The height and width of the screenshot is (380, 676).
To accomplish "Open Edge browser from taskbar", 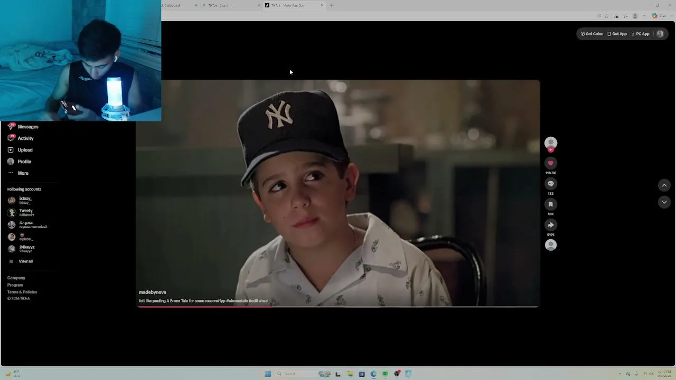I will tap(373, 374).
